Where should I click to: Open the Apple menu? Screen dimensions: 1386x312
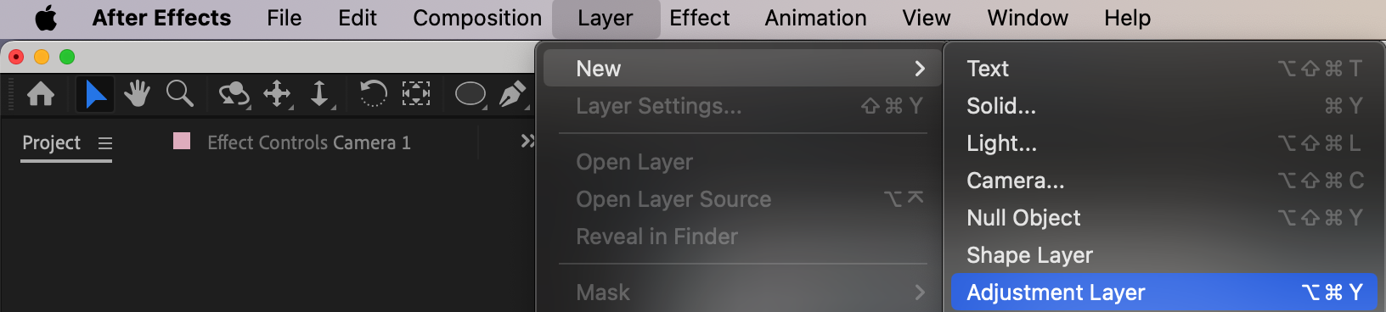pyautogui.click(x=46, y=18)
